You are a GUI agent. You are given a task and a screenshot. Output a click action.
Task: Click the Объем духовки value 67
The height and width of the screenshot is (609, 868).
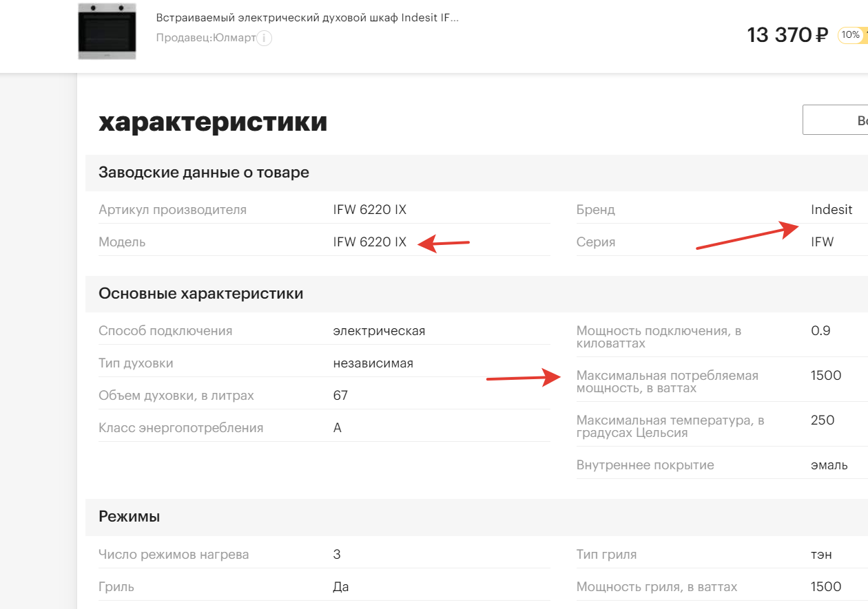[x=340, y=396]
